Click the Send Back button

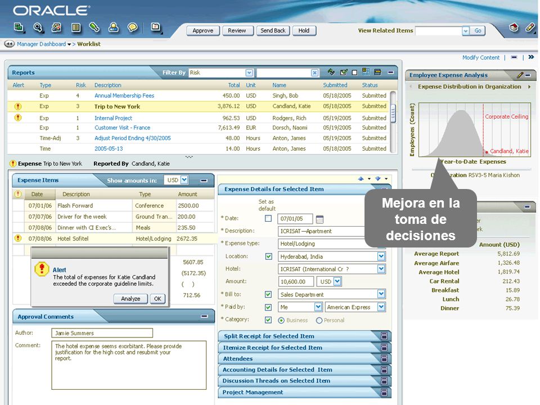click(273, 30)
